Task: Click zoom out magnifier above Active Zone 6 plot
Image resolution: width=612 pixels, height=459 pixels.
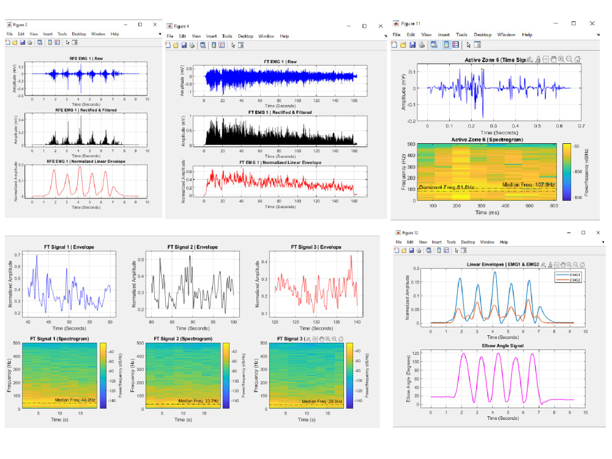Action: [x=569, y=59]
